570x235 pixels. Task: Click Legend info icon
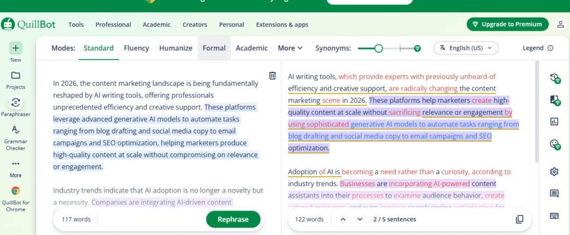(551, 48)
